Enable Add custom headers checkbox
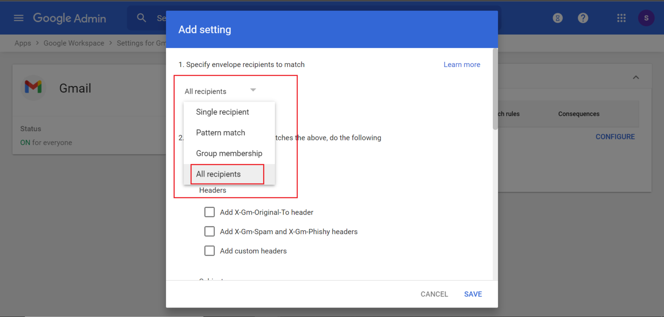664x317 pixels. point(210,251)
